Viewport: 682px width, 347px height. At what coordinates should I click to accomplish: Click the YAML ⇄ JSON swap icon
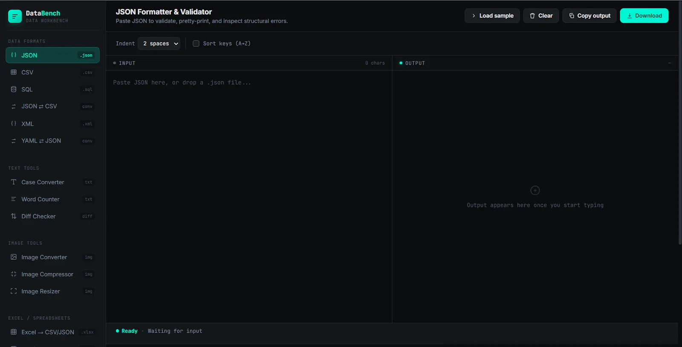14,141
